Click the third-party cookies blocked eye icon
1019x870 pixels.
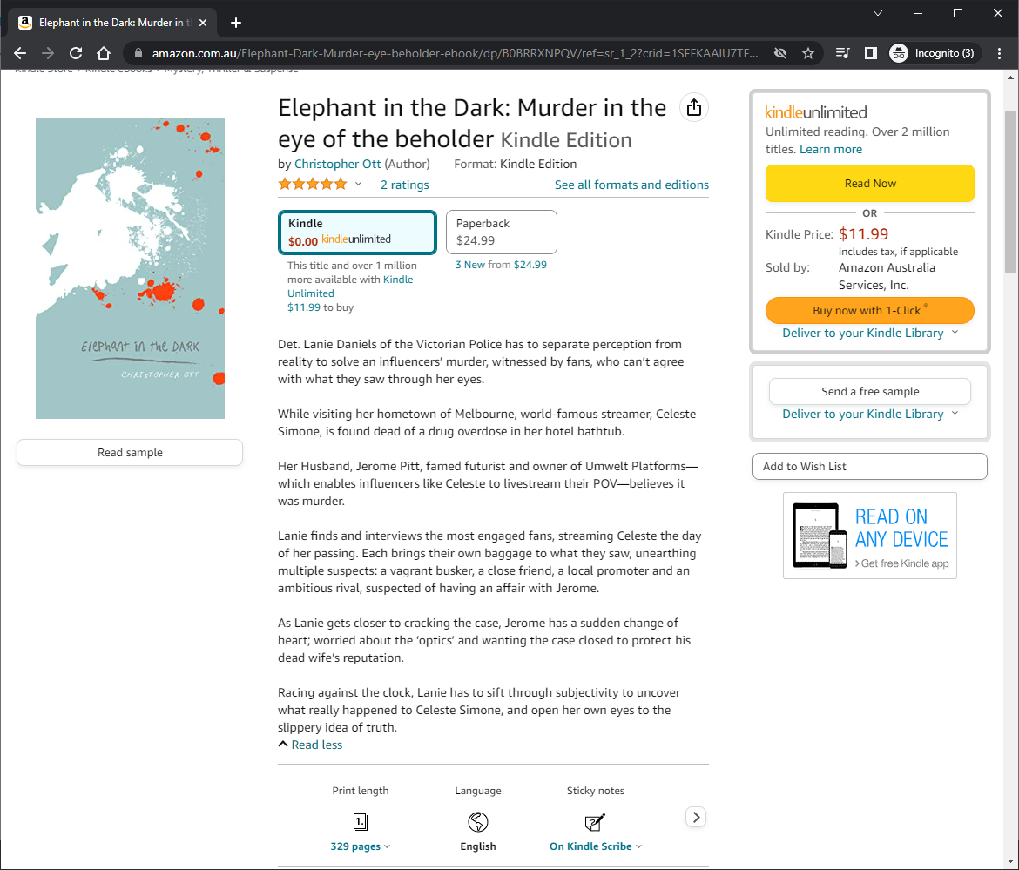(x=780, y=53)
